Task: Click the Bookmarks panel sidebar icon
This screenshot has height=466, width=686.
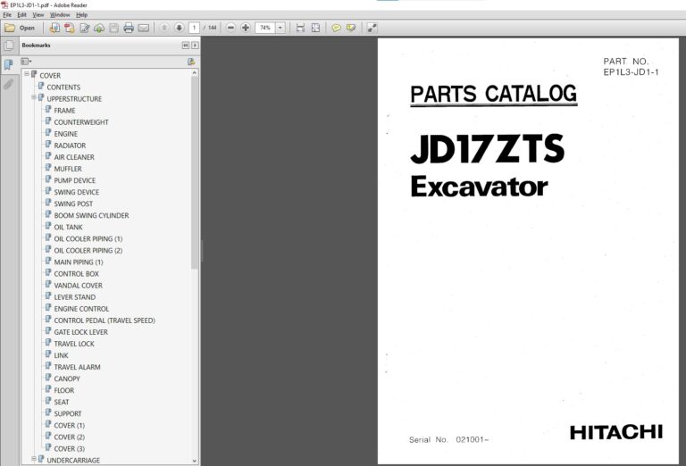Action: click(8, 64)
